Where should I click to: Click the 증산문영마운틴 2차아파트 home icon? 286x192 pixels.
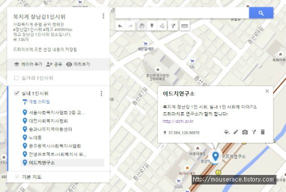tap(158, 70)
